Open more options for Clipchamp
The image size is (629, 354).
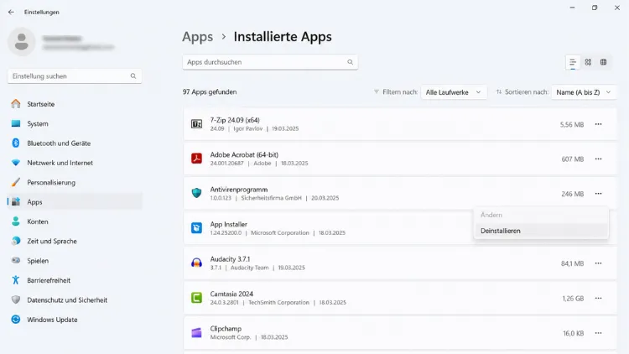[x=599, y=333]
